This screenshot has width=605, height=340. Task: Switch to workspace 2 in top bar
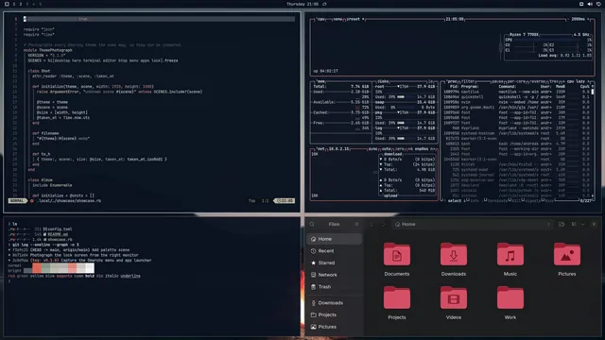(x=21, y=4)
